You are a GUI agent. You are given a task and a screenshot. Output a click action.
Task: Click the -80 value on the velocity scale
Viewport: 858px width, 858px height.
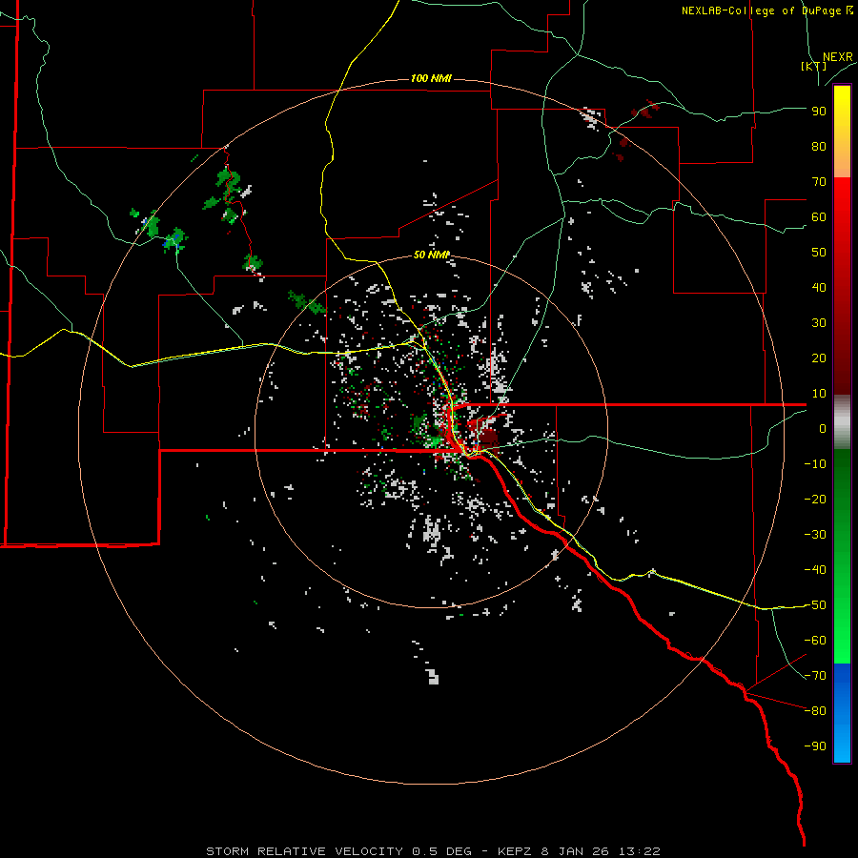815,711
